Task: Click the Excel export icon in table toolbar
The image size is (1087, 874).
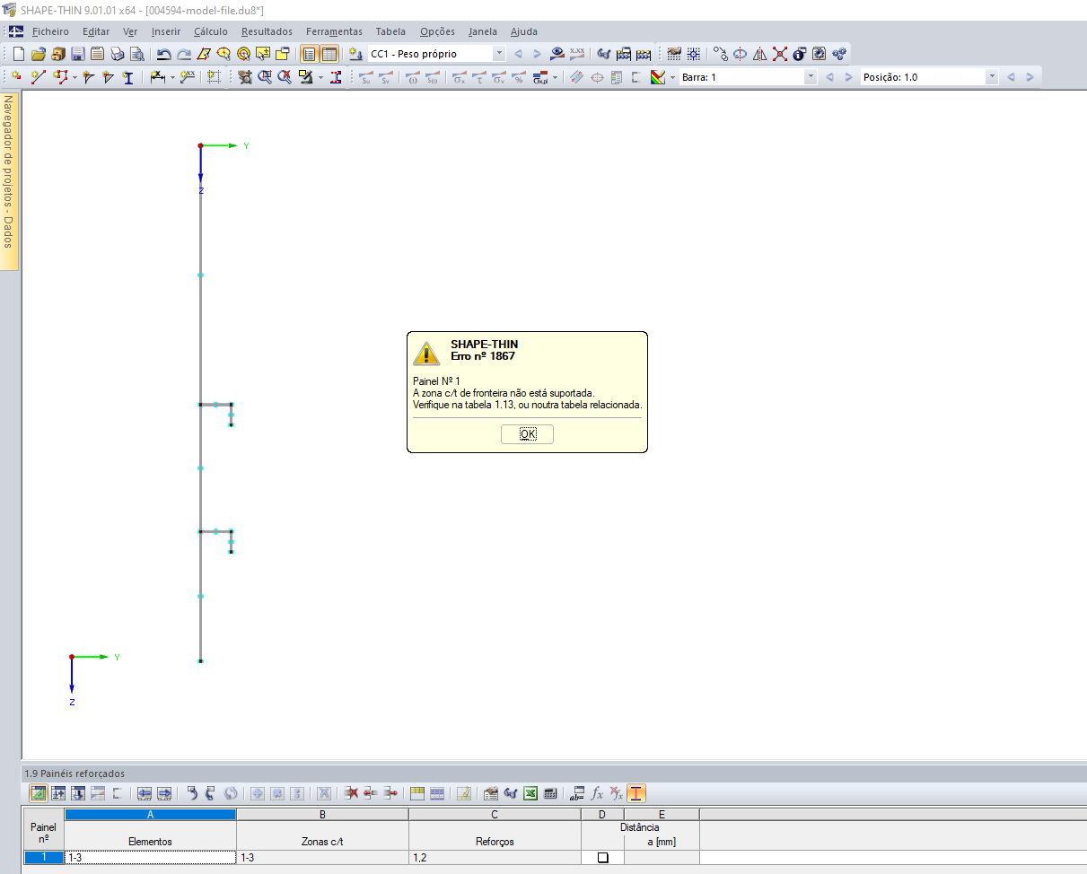Action: click(530, 793)
